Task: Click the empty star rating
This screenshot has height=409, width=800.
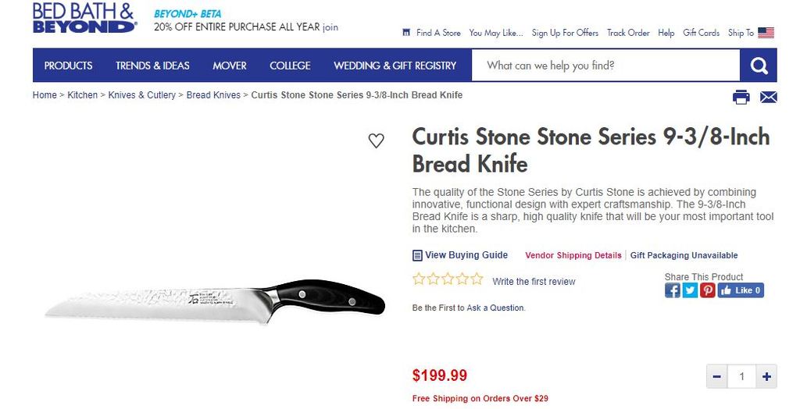Action: 448,279
